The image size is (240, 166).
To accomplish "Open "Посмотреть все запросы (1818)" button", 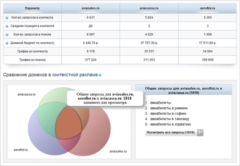I will [x=174, y=132].
